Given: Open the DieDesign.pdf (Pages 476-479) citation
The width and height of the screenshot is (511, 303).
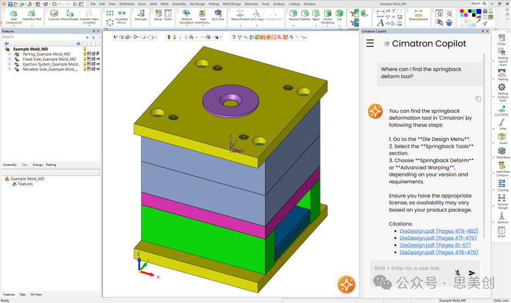Looking at the screenshot, I should point(439,252).
